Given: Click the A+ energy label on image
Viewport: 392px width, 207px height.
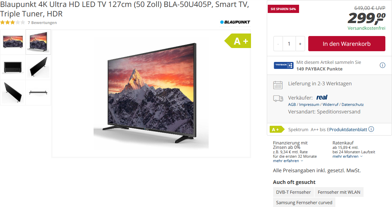Looking at the screenshot, I should [x=238, y=41].
